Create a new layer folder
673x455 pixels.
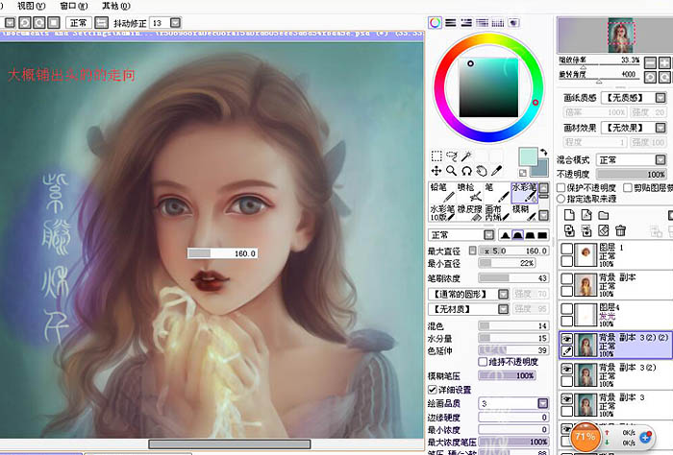coord(604,215)
